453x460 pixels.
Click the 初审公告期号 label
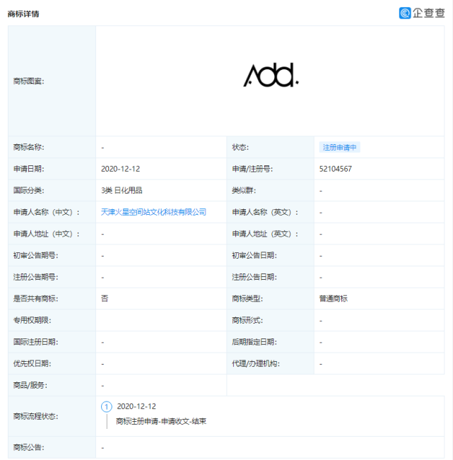[36, 256]
